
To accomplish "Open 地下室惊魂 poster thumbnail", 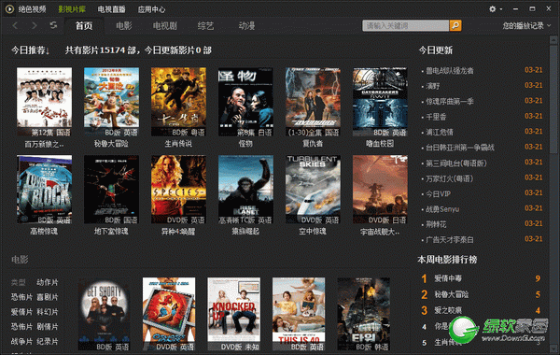I will click(111, 190).
